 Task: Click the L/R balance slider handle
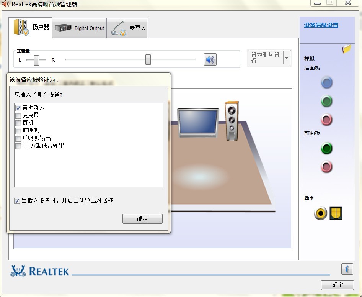point(36,60)
